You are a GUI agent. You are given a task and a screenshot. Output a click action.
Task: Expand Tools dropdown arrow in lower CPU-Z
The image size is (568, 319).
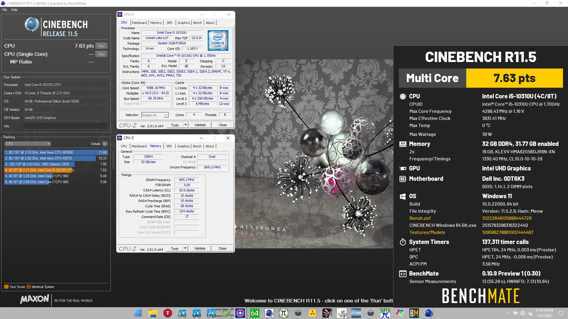click(185, 249)
